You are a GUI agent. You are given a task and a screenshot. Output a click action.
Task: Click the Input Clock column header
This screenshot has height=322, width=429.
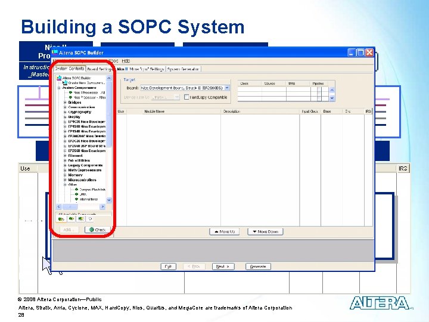[310, 112]
